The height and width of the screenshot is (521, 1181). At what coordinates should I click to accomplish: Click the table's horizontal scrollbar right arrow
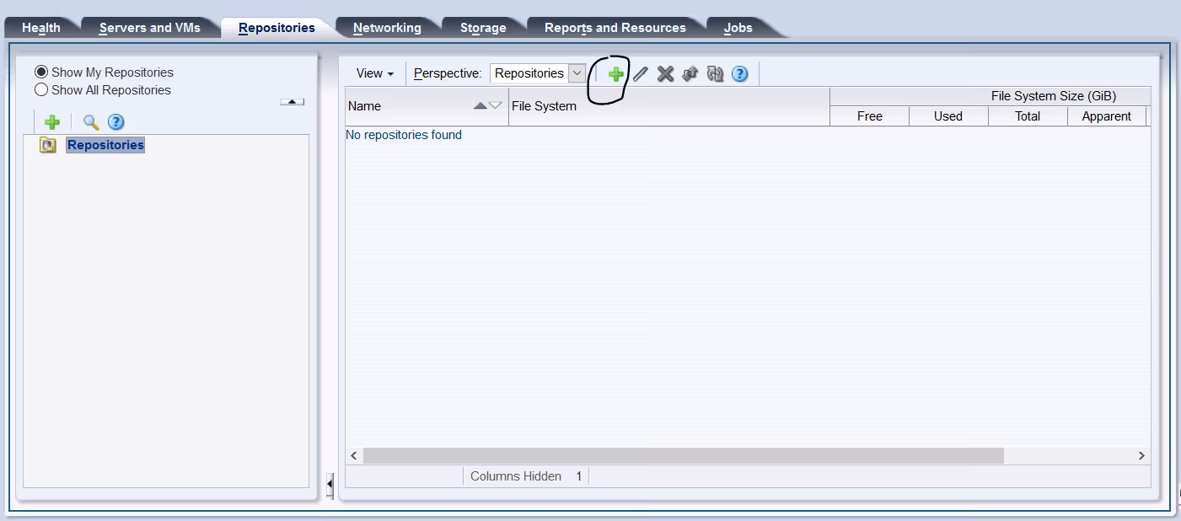coord(1141,455)
